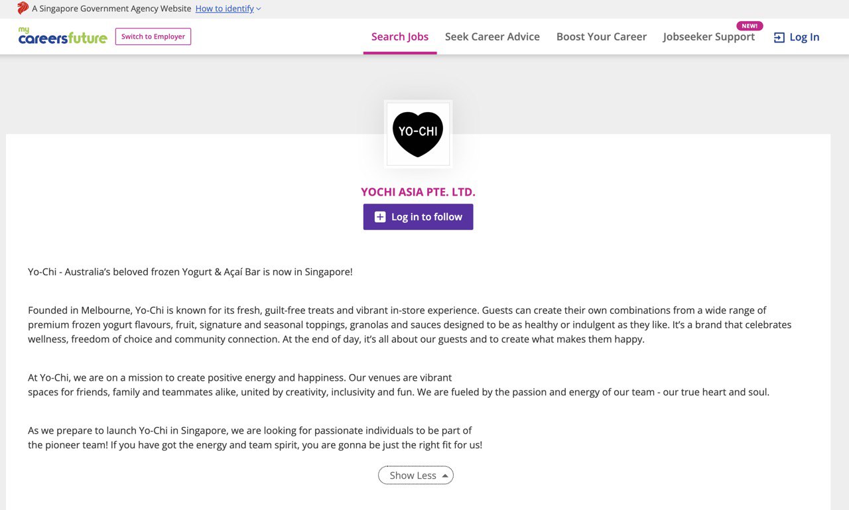Open the Seek Career Advice menu
Image resolution: width=849 pixels, height=510 pixels.
(492, 37)
